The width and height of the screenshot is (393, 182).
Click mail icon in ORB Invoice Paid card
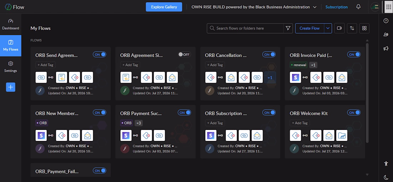(x=342, y=77)
